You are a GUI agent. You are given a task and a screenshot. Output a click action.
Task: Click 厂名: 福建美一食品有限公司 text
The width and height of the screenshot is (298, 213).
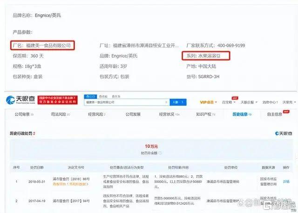[42, 46]
